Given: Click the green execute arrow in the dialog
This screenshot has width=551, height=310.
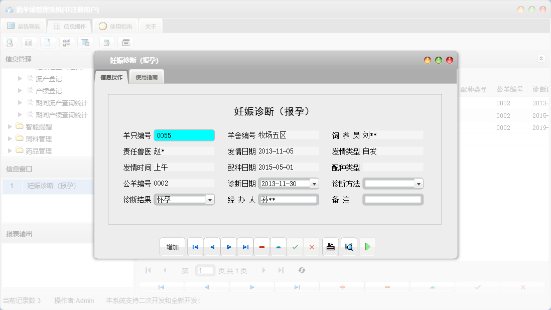Looking at the screenshot, I should 367,246.
